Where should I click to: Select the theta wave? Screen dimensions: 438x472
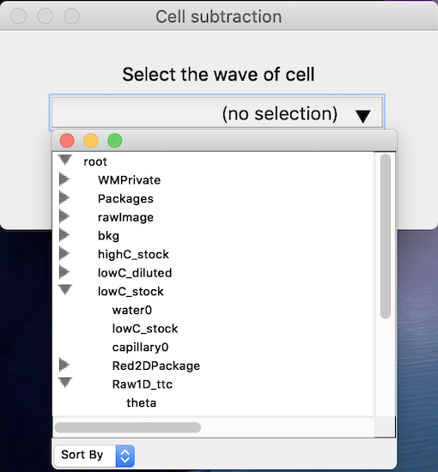(142, 402)
